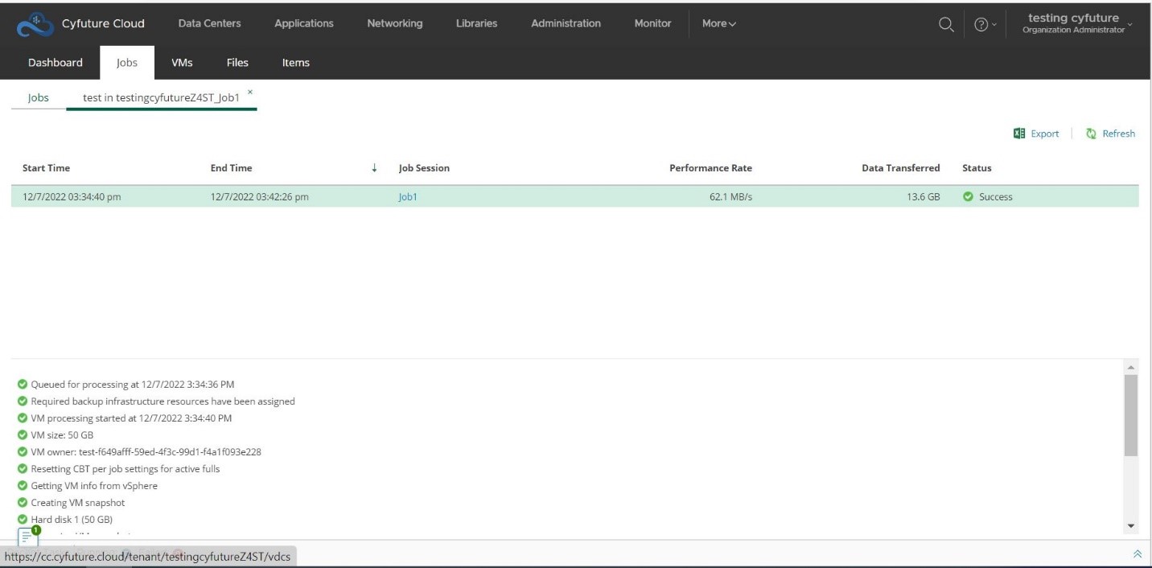Switch to the Items tab
Image resolution: width=1152 pixels, height=568 pixels.
[295, 63]
